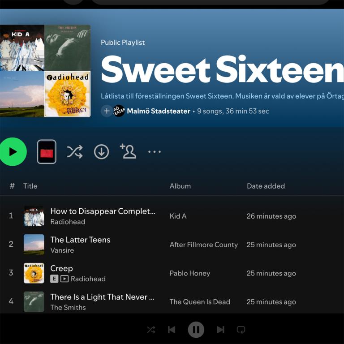Click the Sweet Sixteen playlist title
The image size is (344, 344).
click(222, 69)
